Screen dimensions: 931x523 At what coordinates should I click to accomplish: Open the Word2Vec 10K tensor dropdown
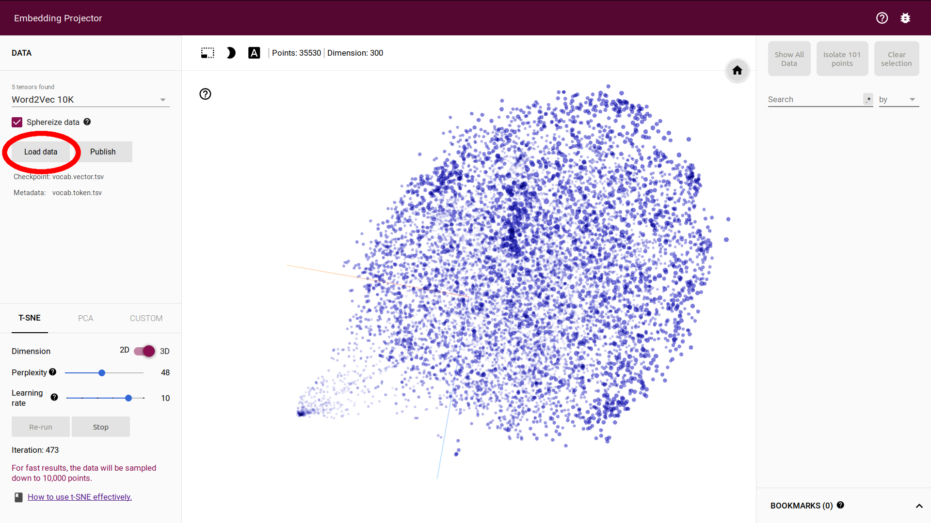[x=90, y=100]
